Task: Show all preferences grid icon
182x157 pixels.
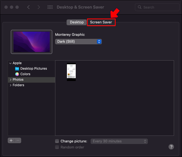Action: (50, 7)
